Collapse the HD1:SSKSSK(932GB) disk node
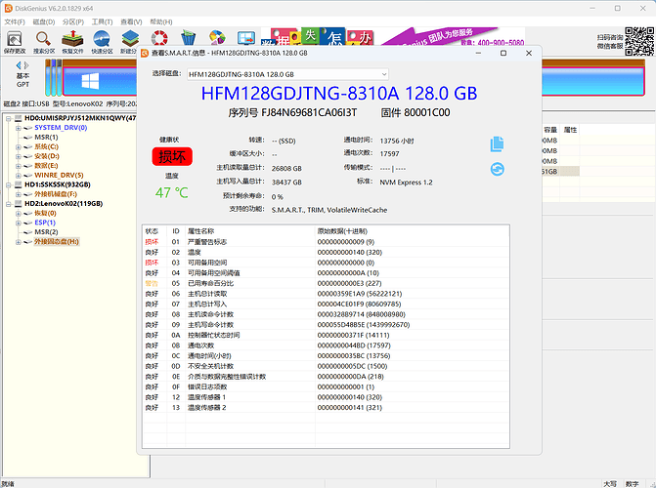Image resolution: width=656 pixels, height=488 pixels. point(9,184)
